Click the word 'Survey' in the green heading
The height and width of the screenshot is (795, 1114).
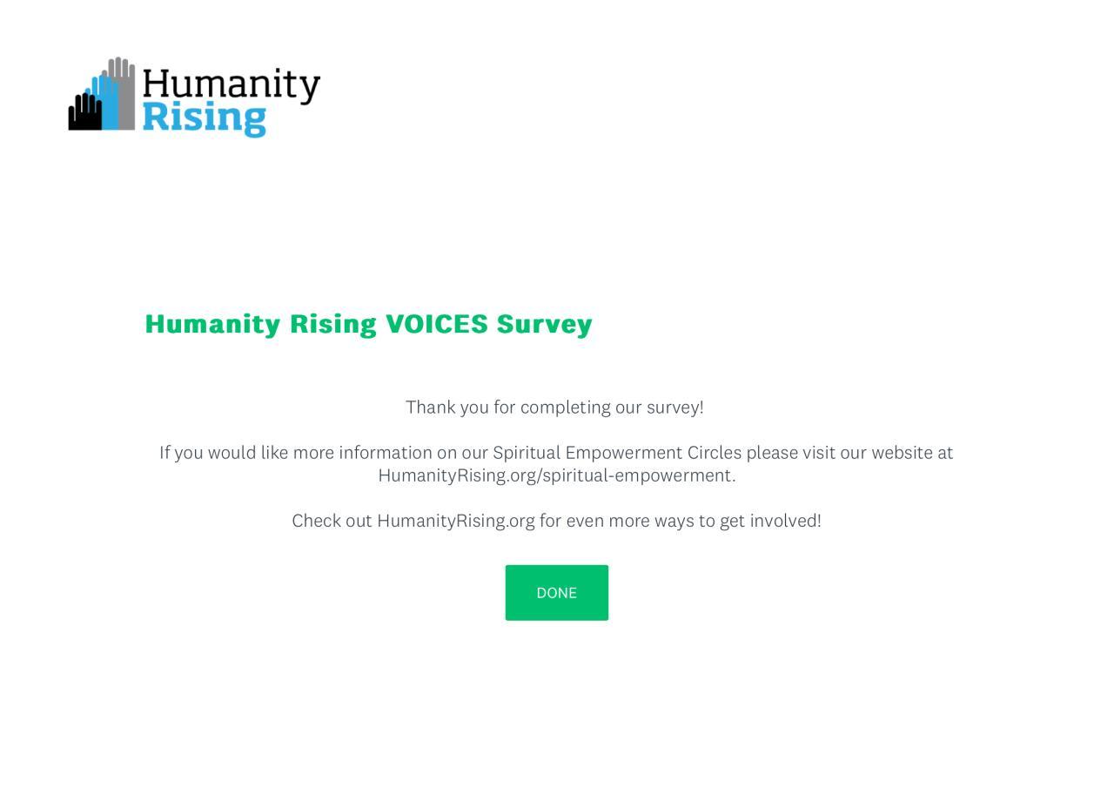[x=544, y=324]
